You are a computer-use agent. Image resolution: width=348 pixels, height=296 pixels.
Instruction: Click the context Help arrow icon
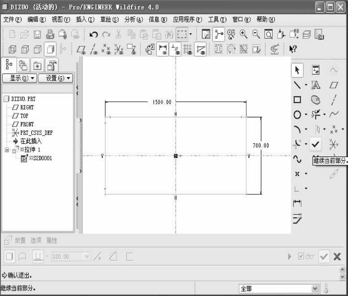[293, 49]
